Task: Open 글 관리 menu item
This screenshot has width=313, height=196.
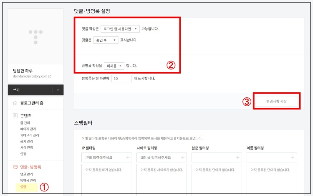Action: click(x=25, y=123)
